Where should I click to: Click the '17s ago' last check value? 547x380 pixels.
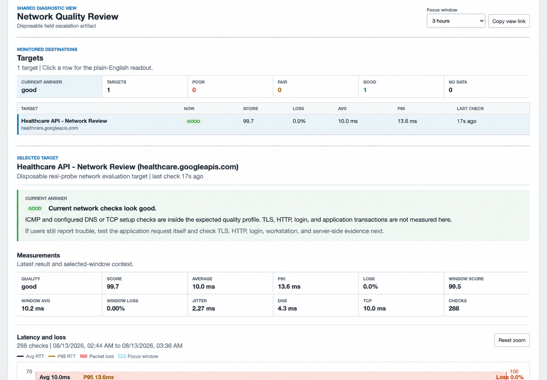click(466, 121)
